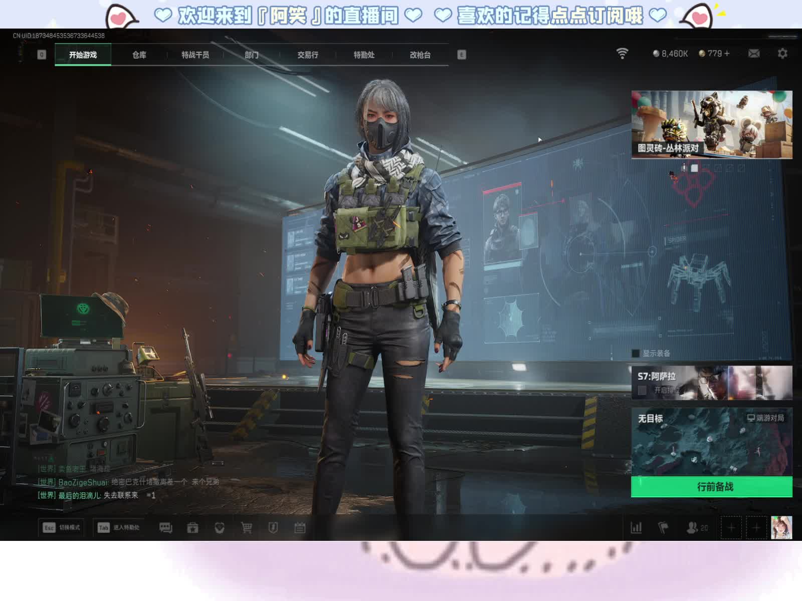Open the calendar events icon

[300, 527]
